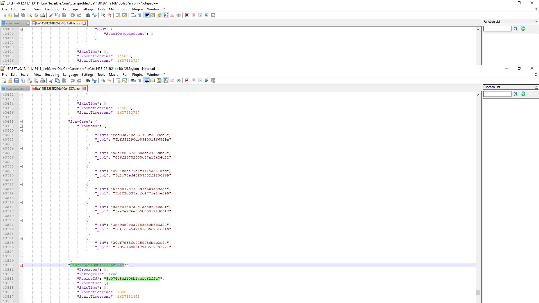The width and height of the screenshot is (539, 303).
Task: Click Print icon in lower window toolbar
Action: click(42, 81)
